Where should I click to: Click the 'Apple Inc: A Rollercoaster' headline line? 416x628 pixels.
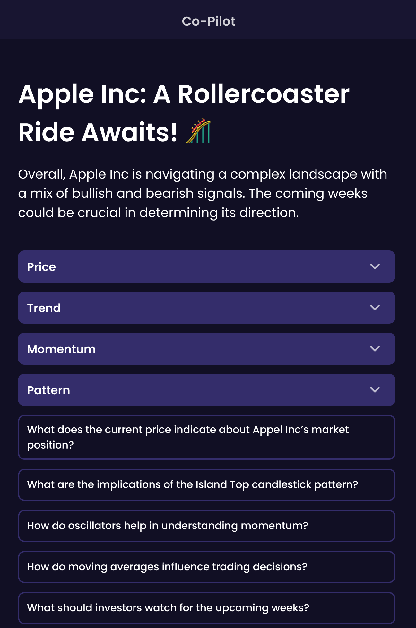[x=184, y=94]
